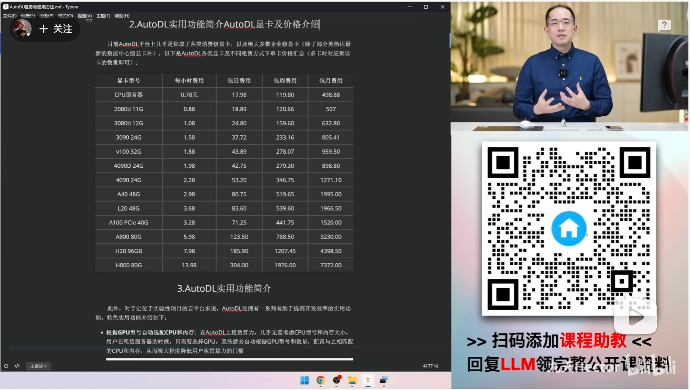Open the 文件(F) menu
Image resolution: width=690 pixels, height=390 pixels.
(10, 16)
